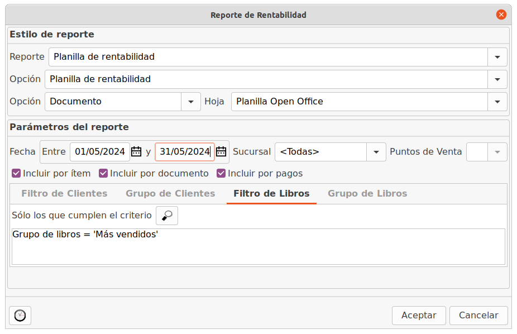Close the Reporte de Rentabilidad dialog

point(501,15)
